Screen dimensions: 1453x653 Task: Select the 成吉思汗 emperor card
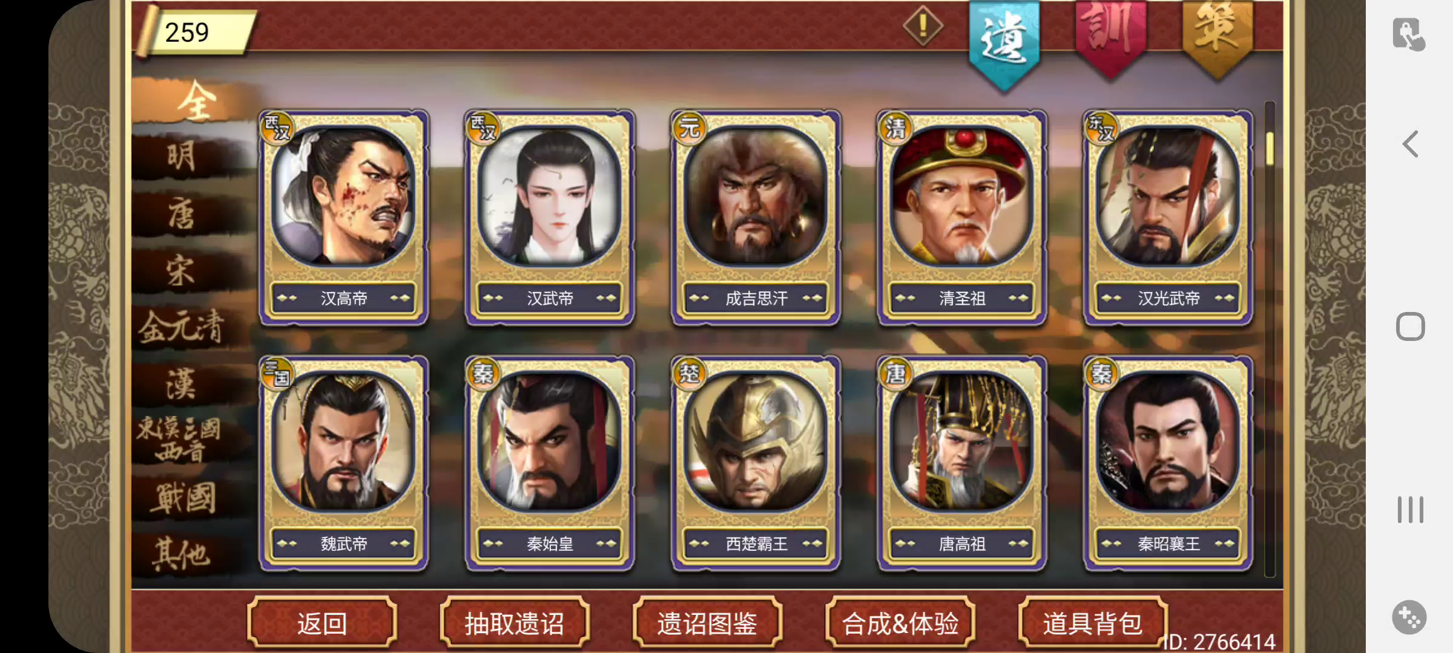756,218
